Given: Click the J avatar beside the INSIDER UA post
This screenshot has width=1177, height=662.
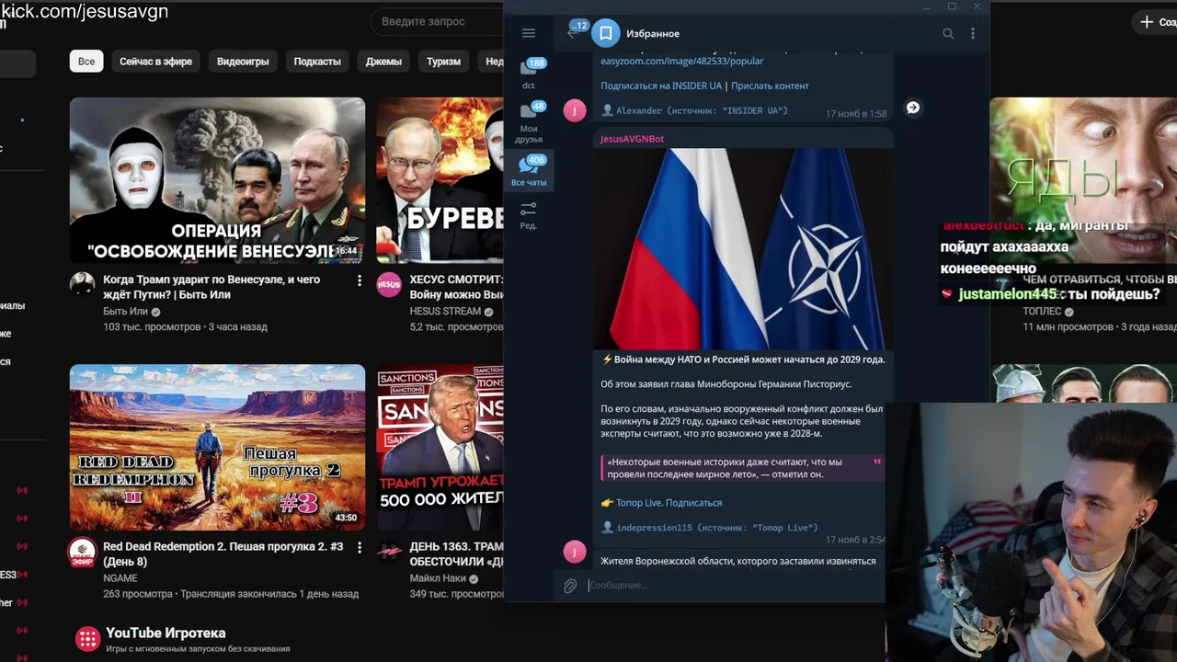Looking at the screenshot, I should point(575,111).
